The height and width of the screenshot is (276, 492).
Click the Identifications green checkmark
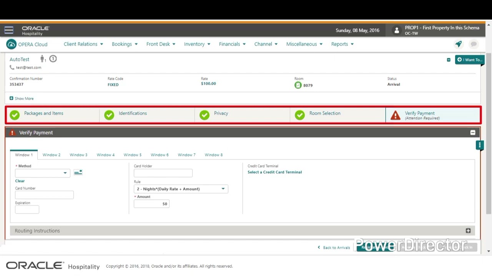(109, 115)
